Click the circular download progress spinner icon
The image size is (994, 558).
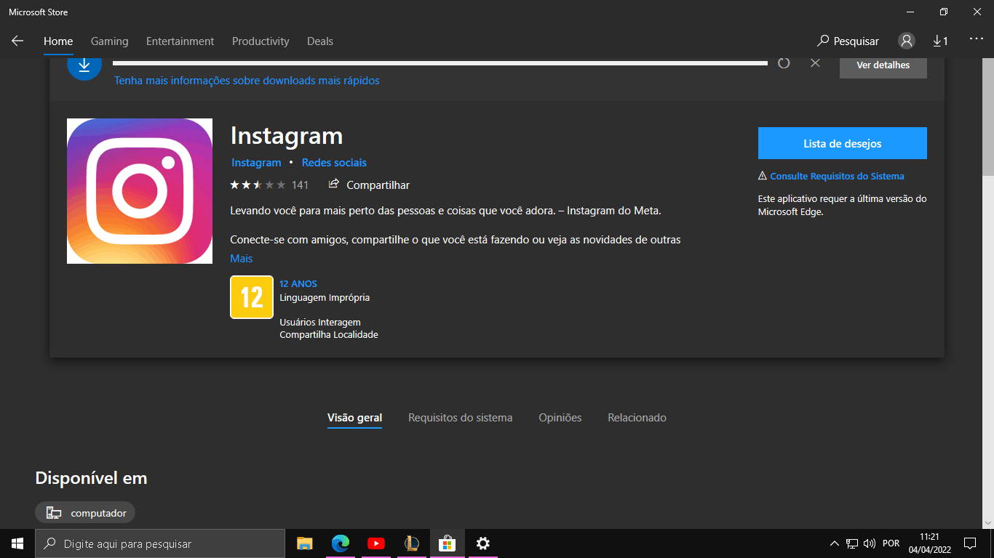[784, 63]
